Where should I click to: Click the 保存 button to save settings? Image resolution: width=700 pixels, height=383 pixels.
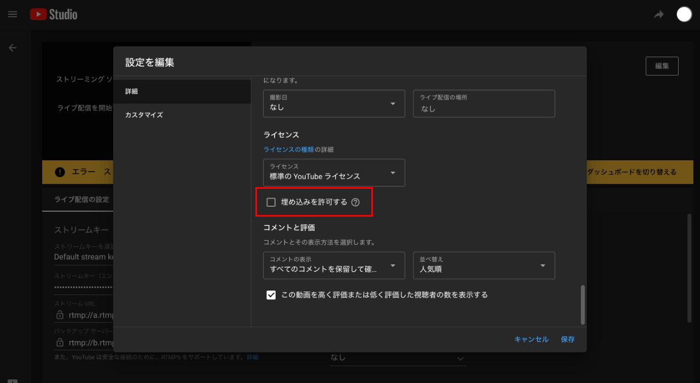tap(567, 339)
